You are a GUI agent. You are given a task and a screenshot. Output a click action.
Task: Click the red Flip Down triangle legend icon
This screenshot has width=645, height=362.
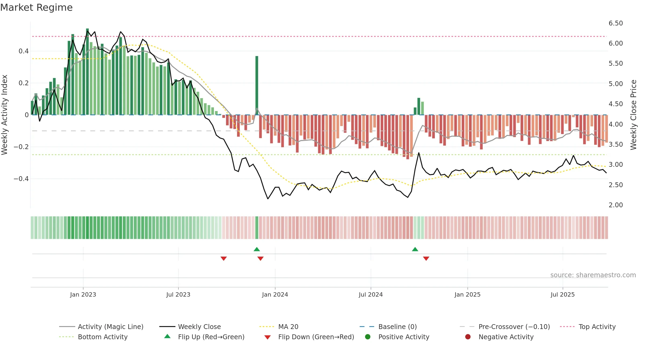coord(267,337)
